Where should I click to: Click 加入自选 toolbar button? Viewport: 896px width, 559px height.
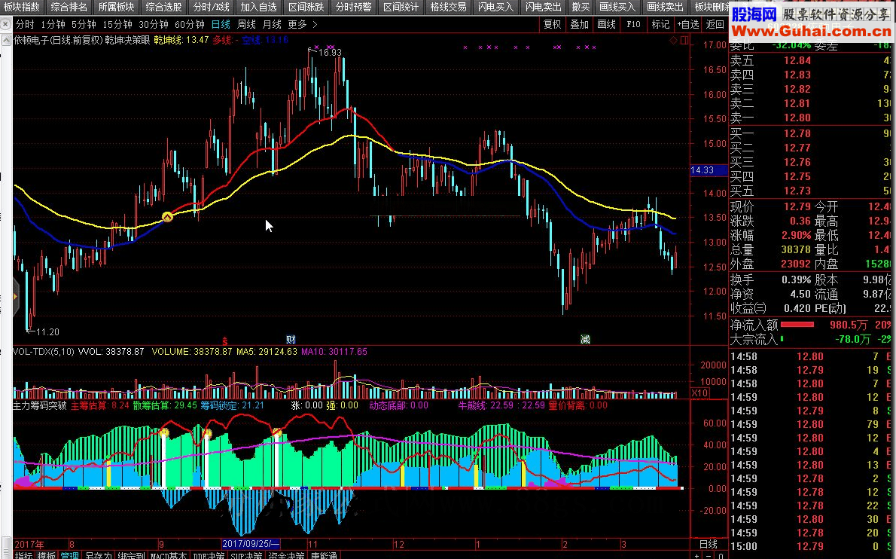[x=259, y=7]
